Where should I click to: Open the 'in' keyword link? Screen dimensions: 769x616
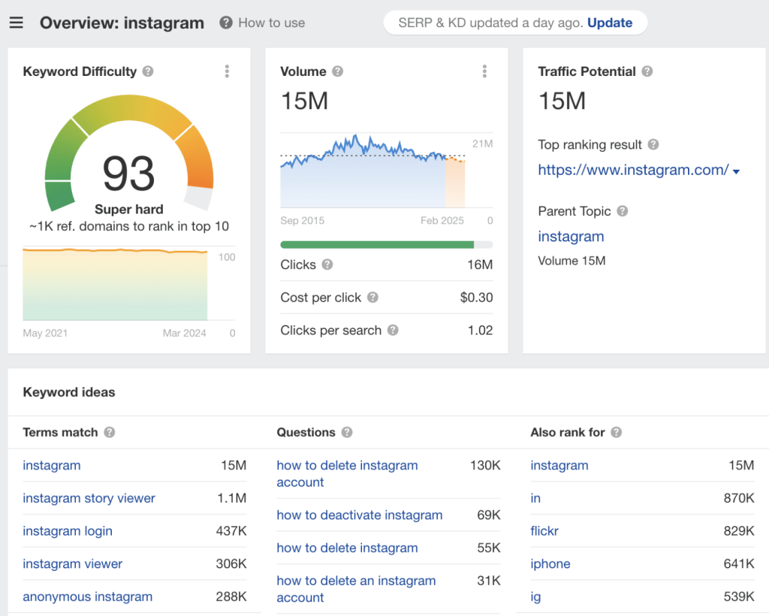point(535,498)
